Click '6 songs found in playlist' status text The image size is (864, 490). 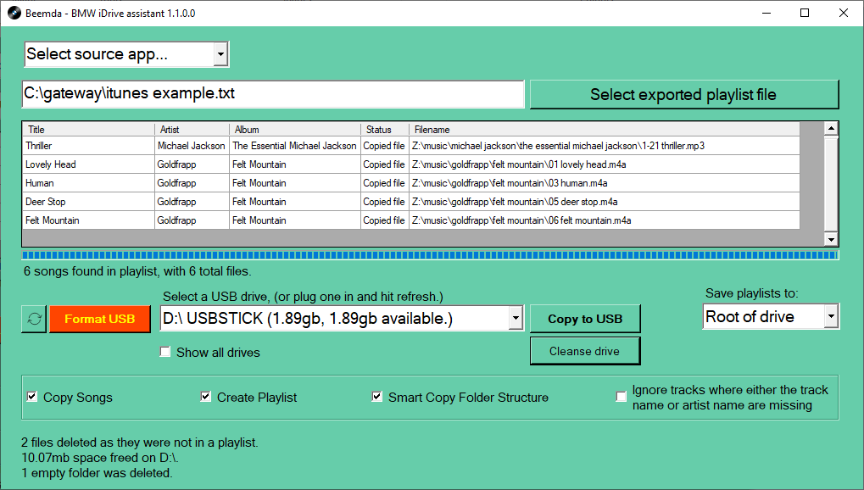point(137,271)
